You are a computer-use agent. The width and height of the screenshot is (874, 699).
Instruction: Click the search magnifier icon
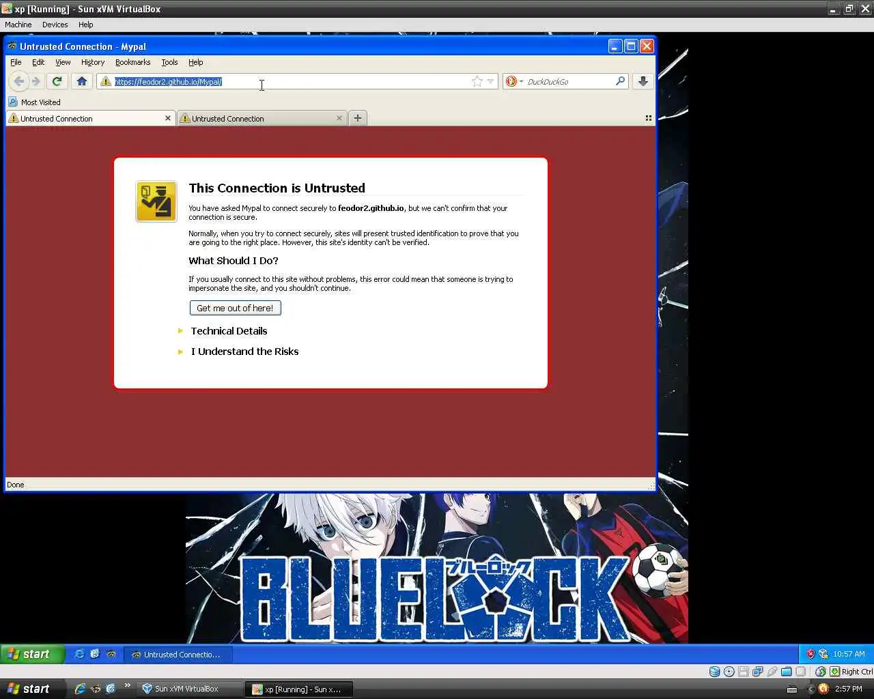click(x=620, y=81)
